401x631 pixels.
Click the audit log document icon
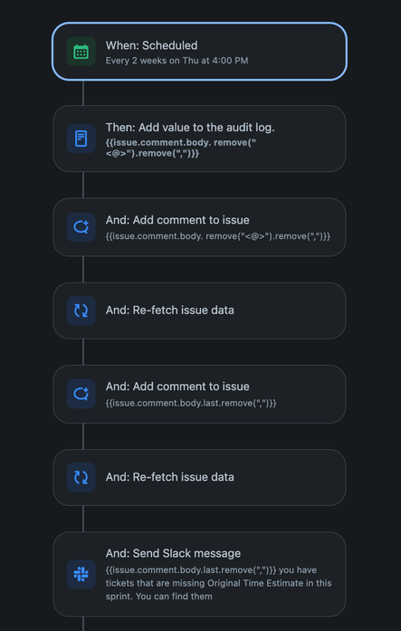(81, 139)
